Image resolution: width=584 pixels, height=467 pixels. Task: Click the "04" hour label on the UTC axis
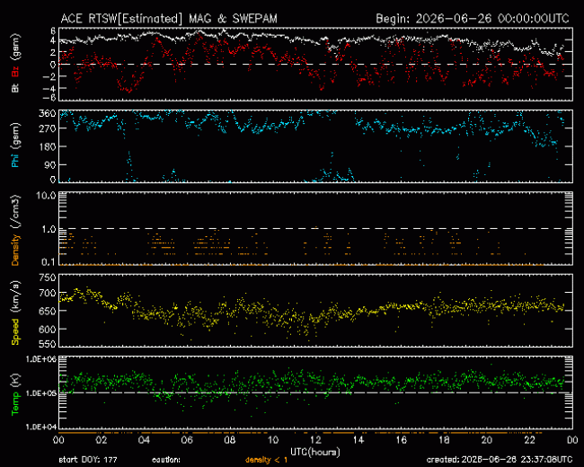coord(144,440)
